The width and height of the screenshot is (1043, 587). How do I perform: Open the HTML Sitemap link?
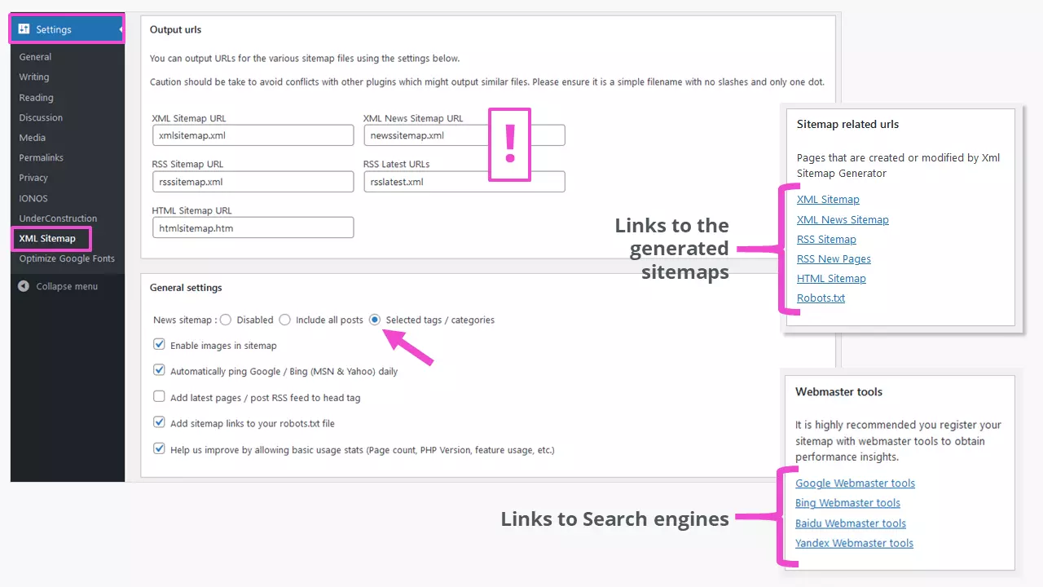(831, 278)
